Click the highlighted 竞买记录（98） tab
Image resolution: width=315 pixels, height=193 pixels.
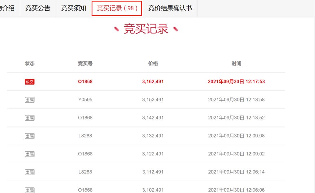coord(116,8)
